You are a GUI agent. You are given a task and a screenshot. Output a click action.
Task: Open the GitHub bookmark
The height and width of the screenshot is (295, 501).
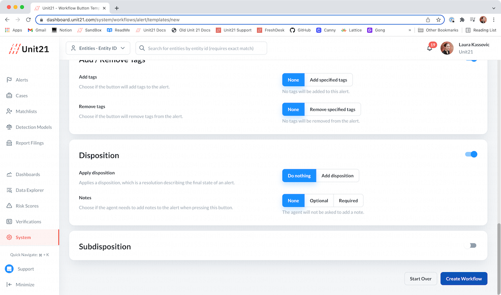pos(300,30)
